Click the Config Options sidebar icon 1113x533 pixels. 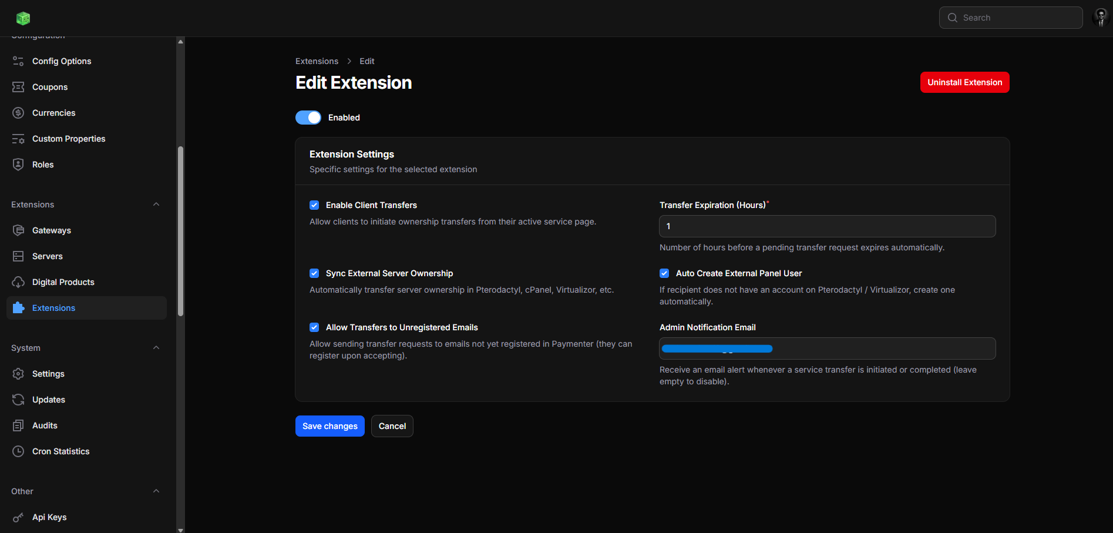point(18,61)
